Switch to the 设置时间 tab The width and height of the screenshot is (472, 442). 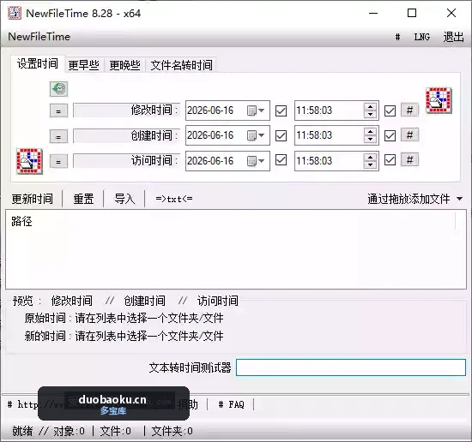(x=38, y=63)
